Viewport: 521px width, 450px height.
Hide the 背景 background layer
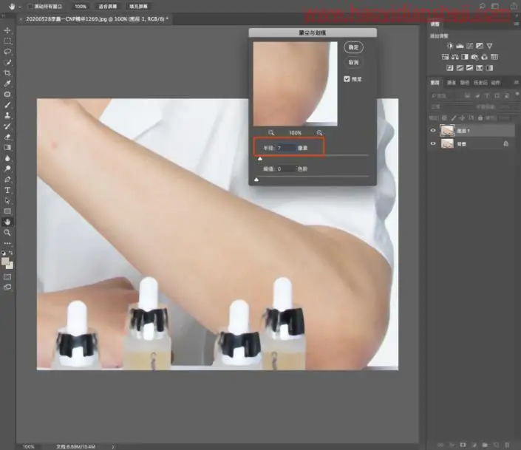(432, 143)
